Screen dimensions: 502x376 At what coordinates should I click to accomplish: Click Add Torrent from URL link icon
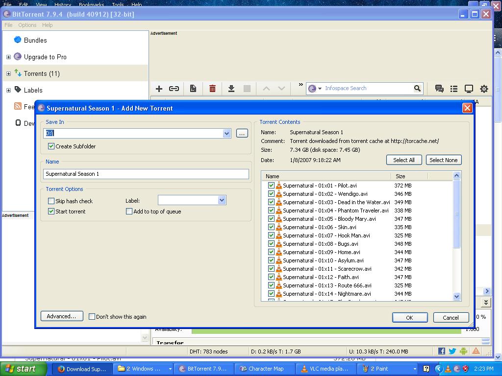coord(174,89)
